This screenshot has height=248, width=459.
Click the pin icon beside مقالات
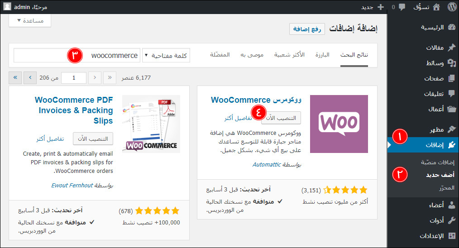[x=452, y=47]
